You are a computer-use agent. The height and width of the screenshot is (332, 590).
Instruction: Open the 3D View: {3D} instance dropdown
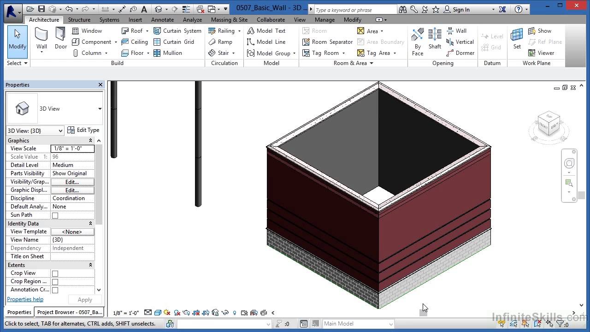pos(35,130)
